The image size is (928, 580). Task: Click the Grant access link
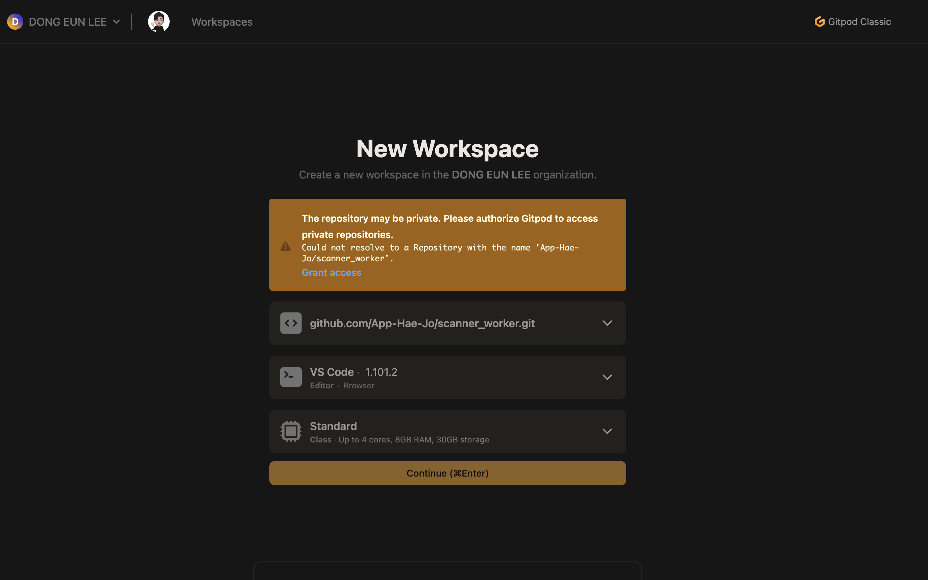(331, 272)
